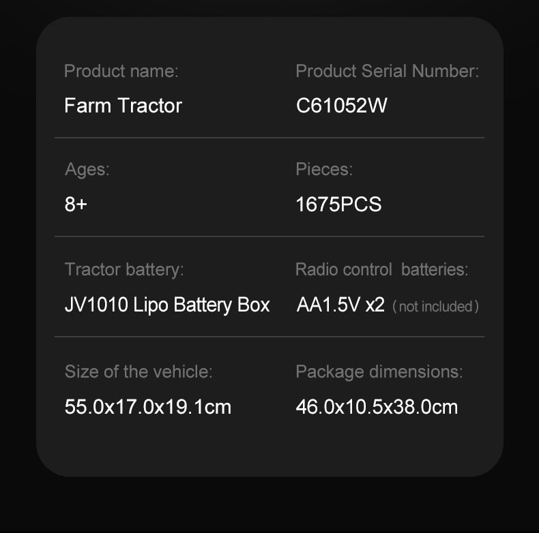The width and height of the screenshot is (539, 533).
Task: Select the vehicle size 55.0x17.0x19.1cm
Action: tap(148, 407)
